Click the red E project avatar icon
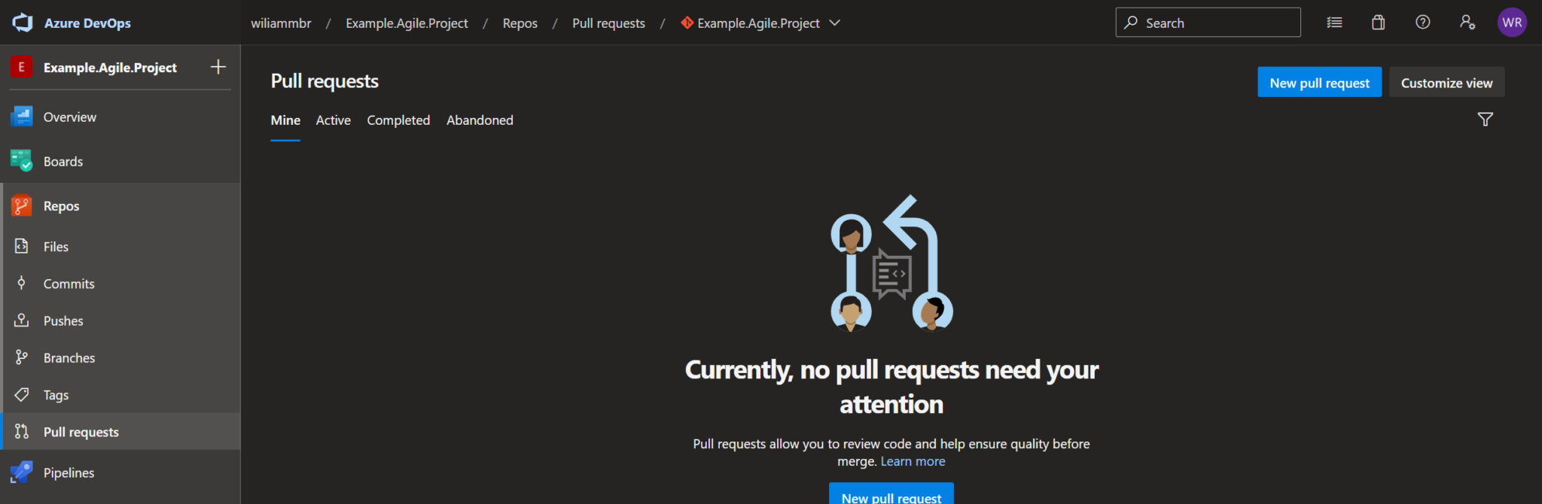This screenshot has height=504, width=1542. (21, 67)
